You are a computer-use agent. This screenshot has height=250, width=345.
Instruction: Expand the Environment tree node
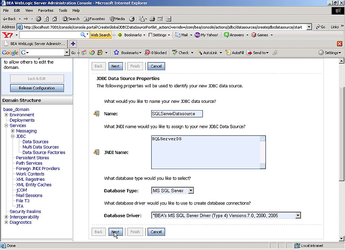tap(6, 114)
